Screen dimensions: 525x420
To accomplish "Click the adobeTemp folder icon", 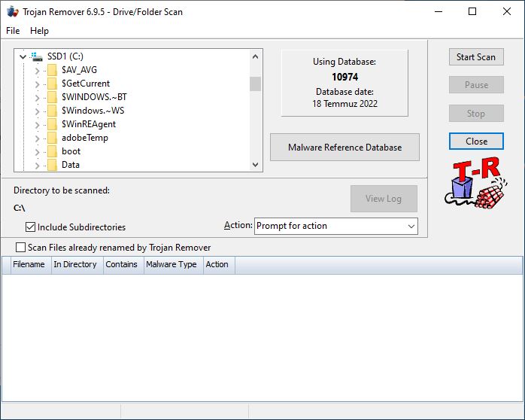I will 52,138.
